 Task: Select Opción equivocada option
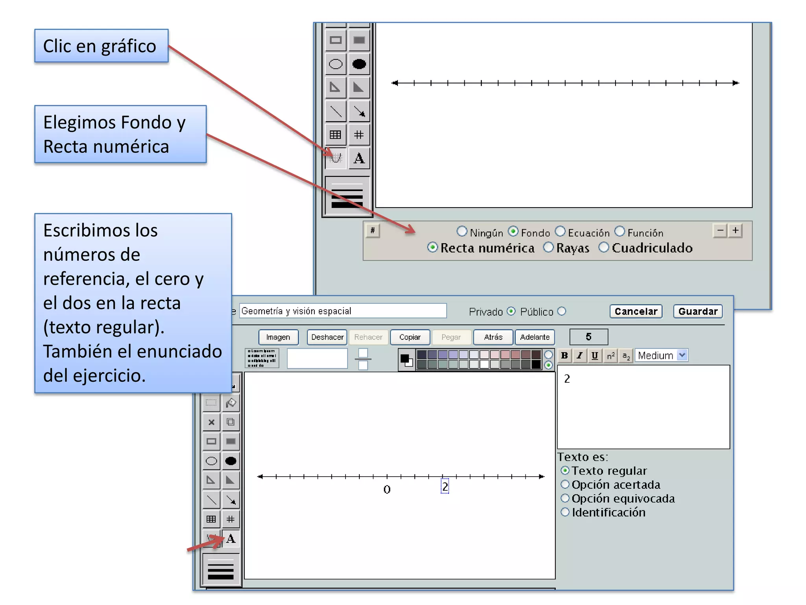click(x=565, y=498)
